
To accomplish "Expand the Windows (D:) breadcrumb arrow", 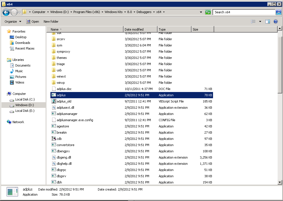I will (71, 12).
